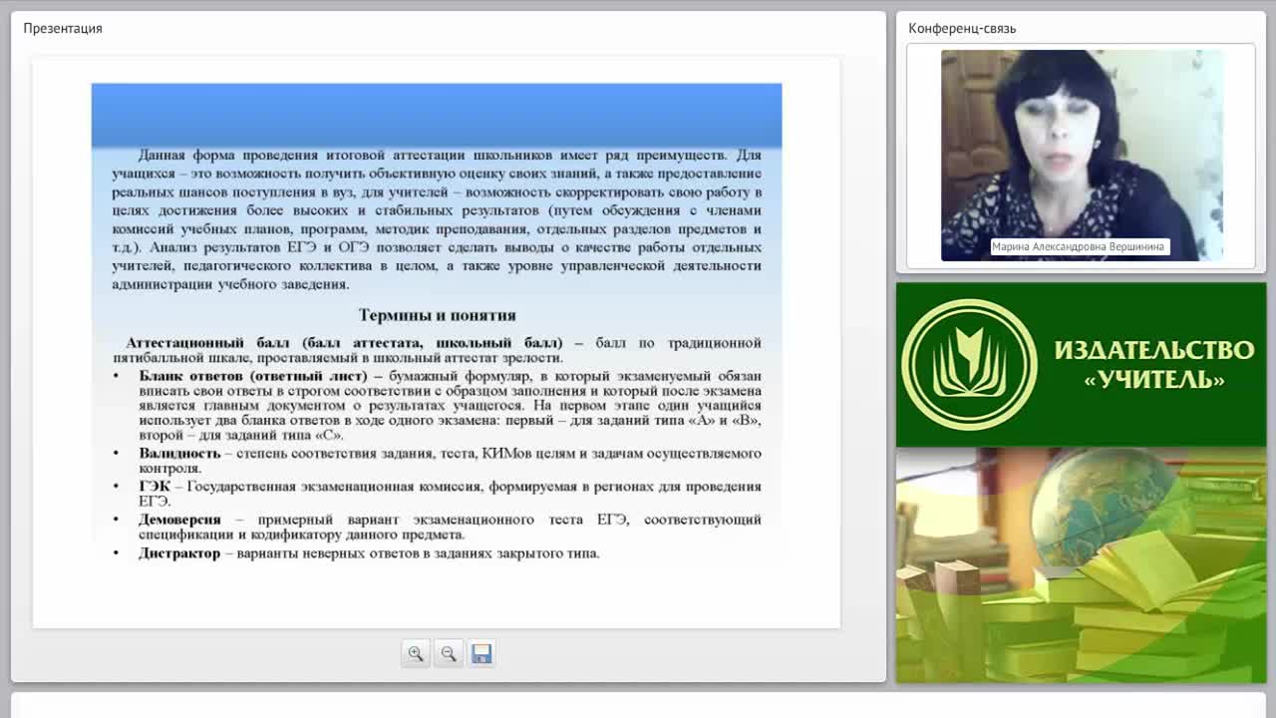Select the presenter webcam video
1276x718 pixels.
(1082, 156)
